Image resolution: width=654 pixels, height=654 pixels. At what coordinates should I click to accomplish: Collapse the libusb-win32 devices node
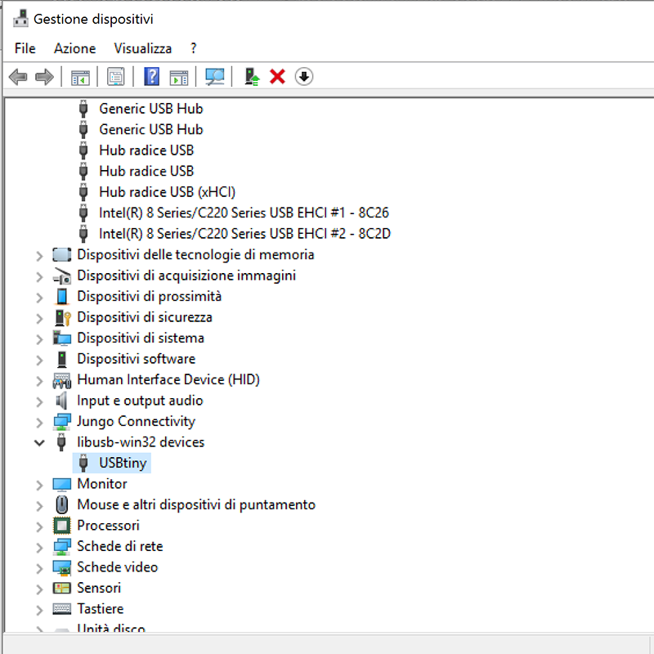39,442
